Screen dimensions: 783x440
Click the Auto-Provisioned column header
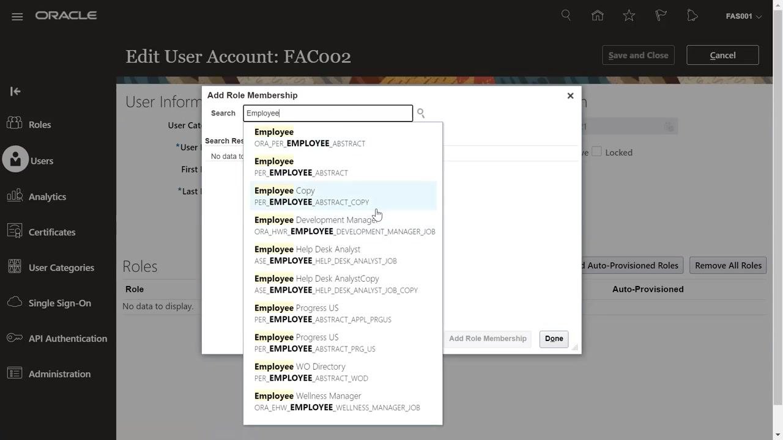pyautogui.click(x=648, y=289)
